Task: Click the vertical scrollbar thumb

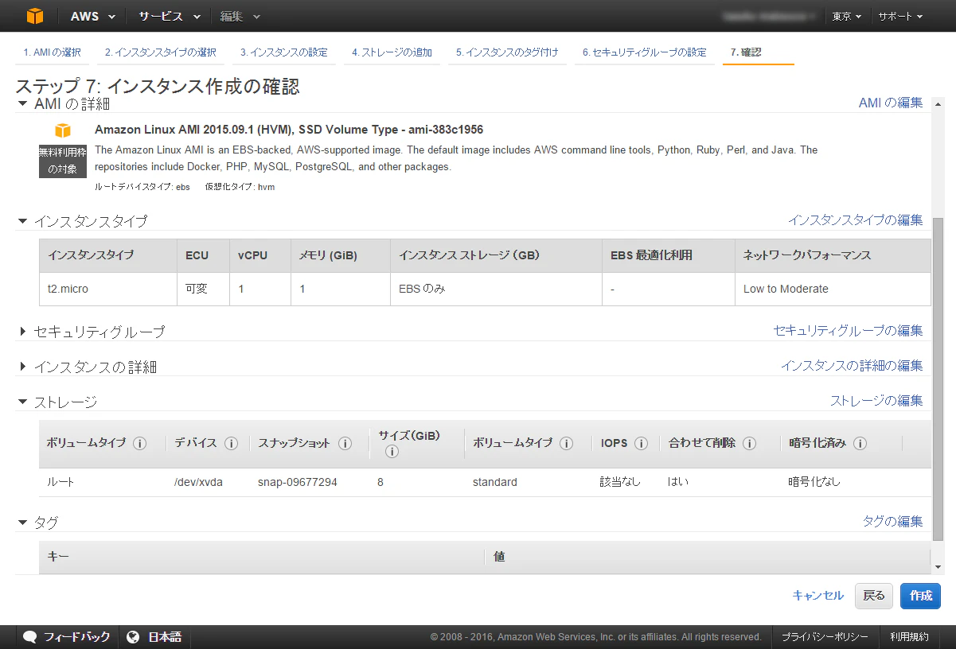Action: tap(938, 379)
